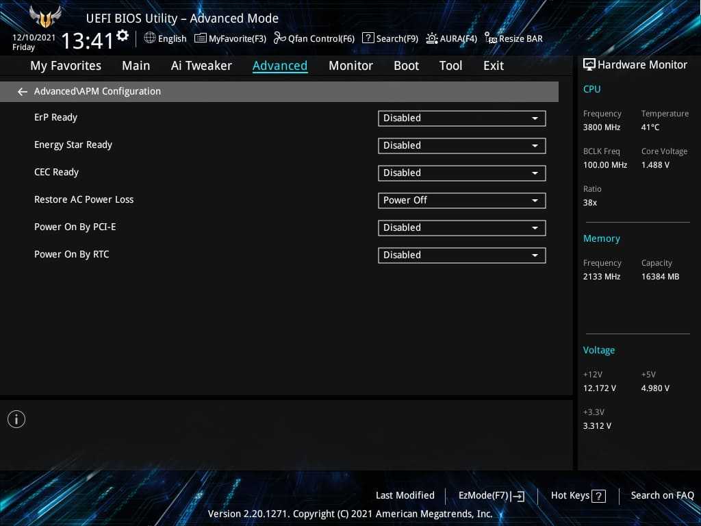Open the Search on FAQ link
The height and width of the screenshot is (526, 701).
pyautogui.click(x=662, y=496)
